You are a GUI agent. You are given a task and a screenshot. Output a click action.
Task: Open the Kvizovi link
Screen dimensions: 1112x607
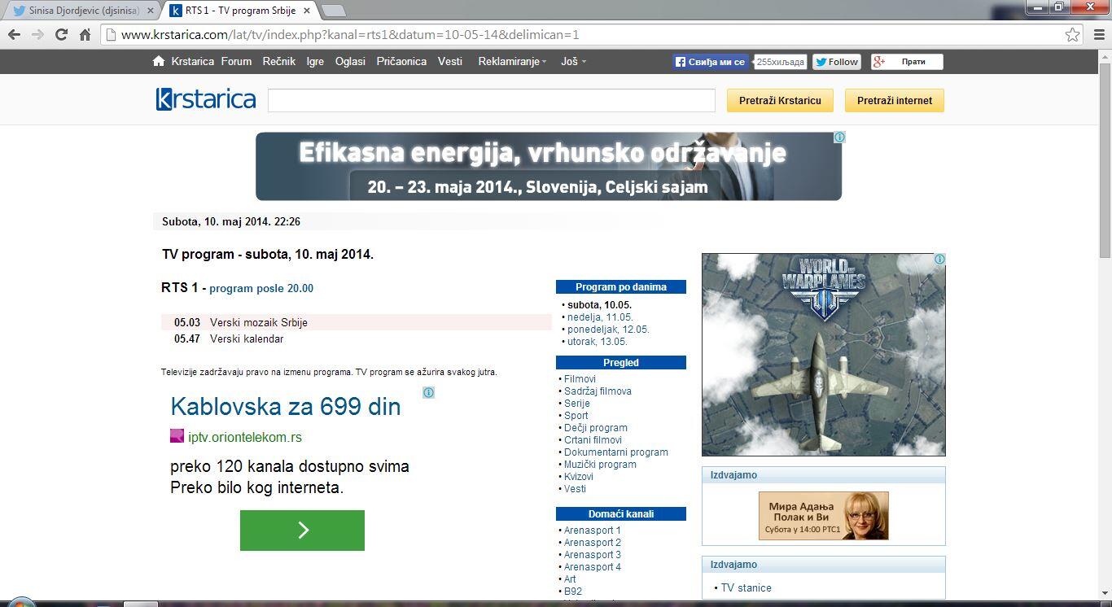579,477
